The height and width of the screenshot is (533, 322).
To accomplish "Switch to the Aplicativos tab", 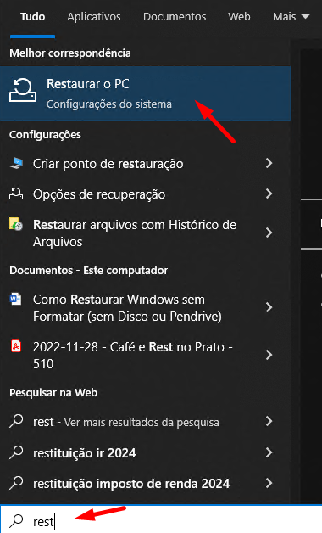I will [94, 17].
